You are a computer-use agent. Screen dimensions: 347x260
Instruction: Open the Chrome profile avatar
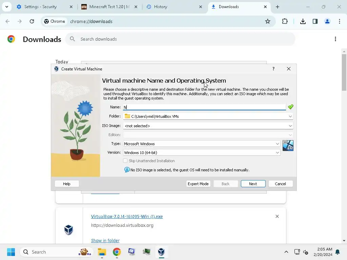coord(327,21)
